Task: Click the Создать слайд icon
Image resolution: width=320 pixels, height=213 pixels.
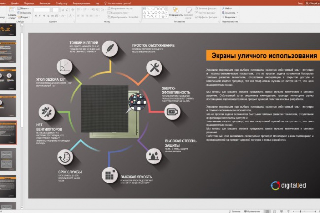Action: point(12,10)
